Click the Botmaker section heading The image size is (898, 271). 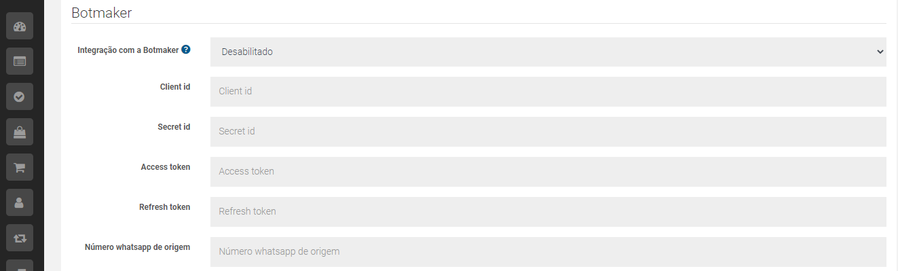(x=101, y=12)
